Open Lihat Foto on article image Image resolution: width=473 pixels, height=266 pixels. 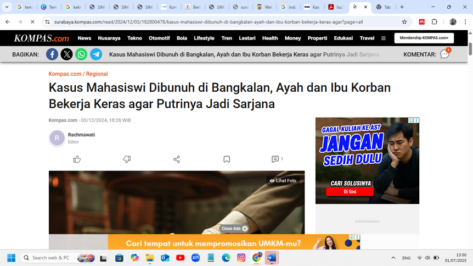(283, 180)
